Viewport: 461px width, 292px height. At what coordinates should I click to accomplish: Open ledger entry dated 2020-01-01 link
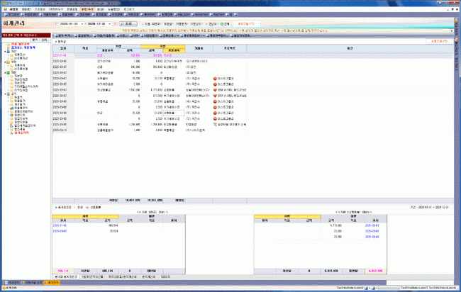[x=60, y=225]
